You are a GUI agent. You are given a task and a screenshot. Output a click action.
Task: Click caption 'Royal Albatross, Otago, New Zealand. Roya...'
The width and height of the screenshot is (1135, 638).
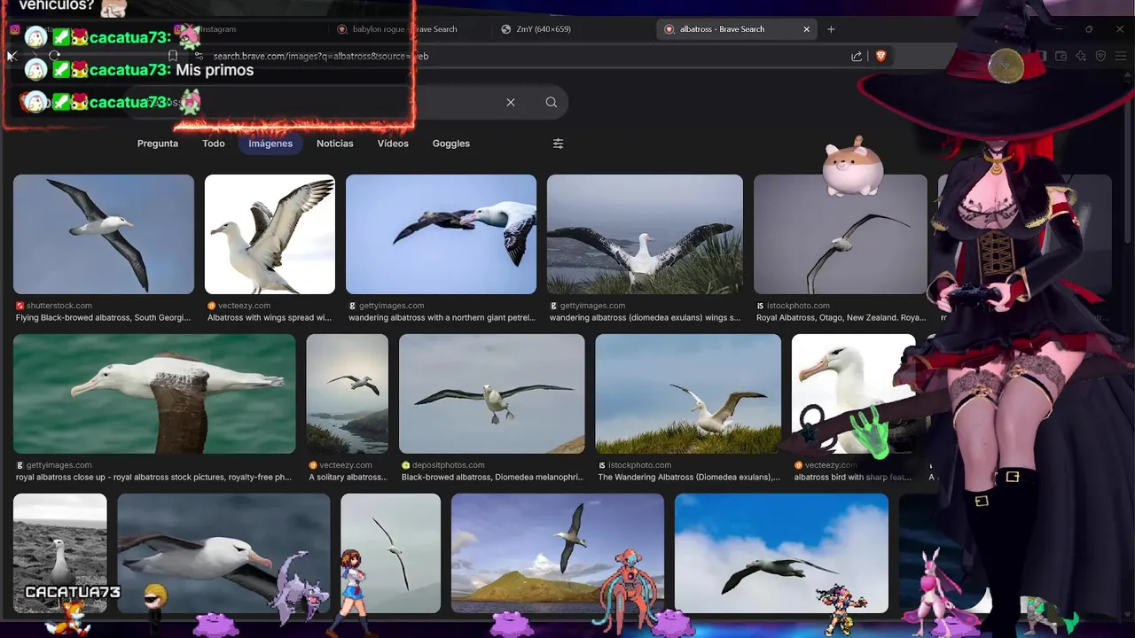point(841,317)
